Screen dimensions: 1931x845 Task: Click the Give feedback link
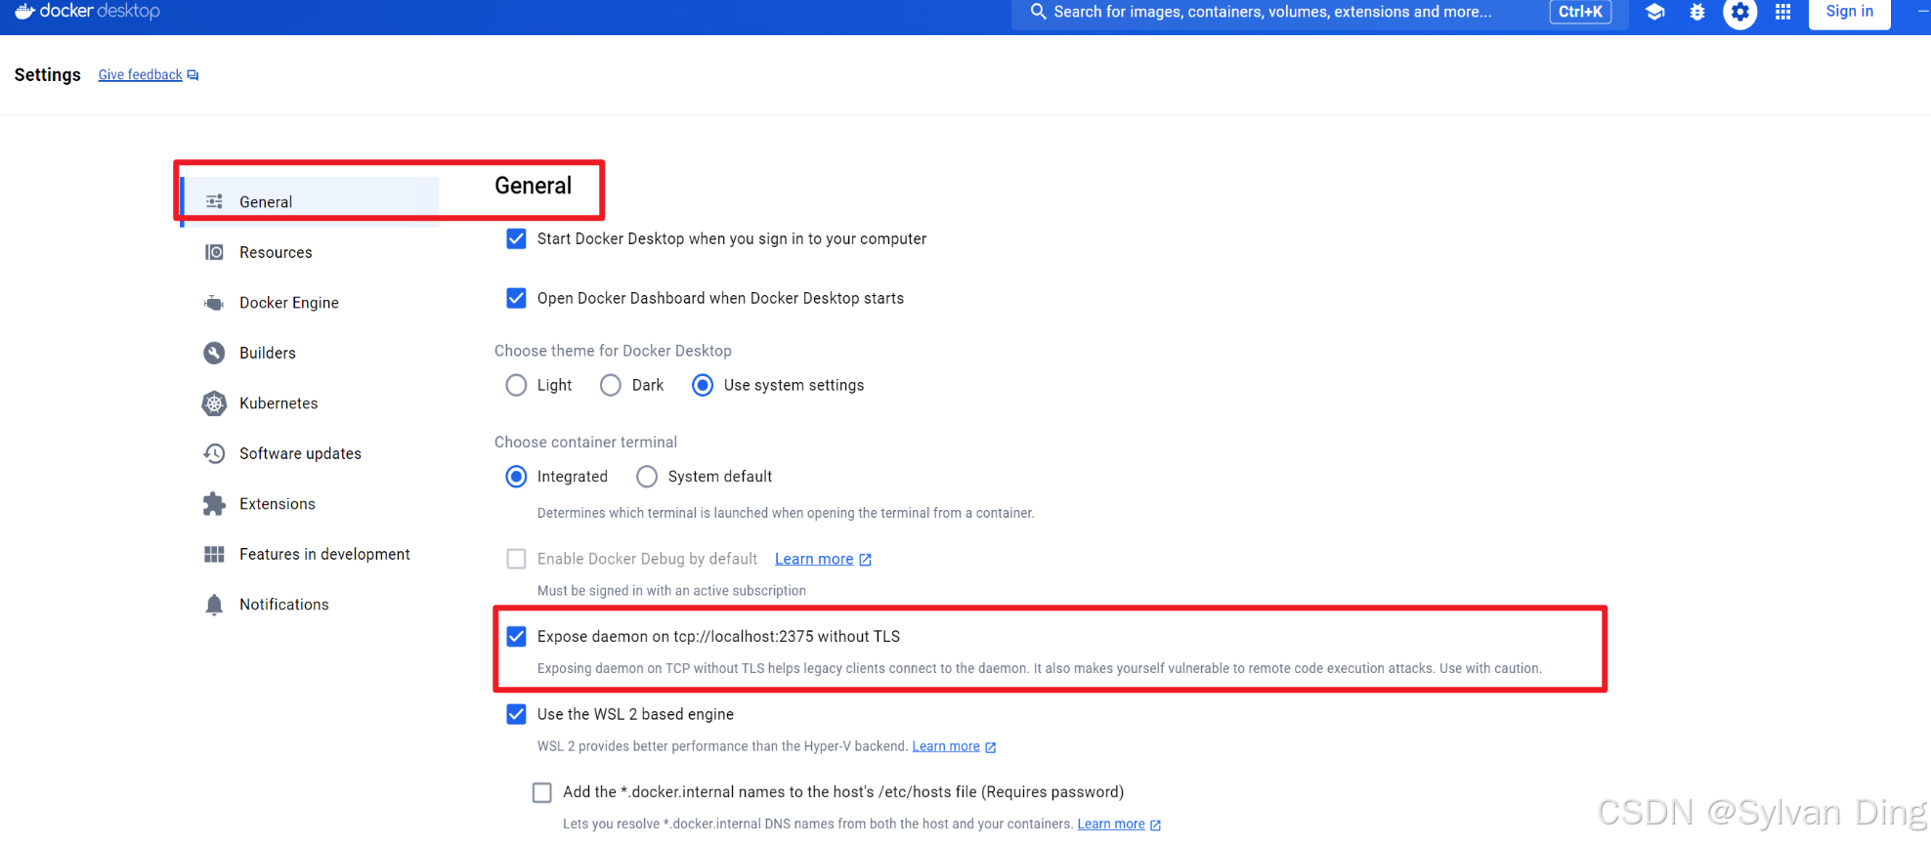[140, 75]
